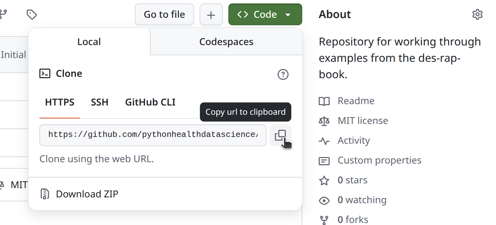Image resolution: width=496 pixels, height=225 pixels.
Task: Click the HTTPS clone URL field
Action: click(153, 135)
